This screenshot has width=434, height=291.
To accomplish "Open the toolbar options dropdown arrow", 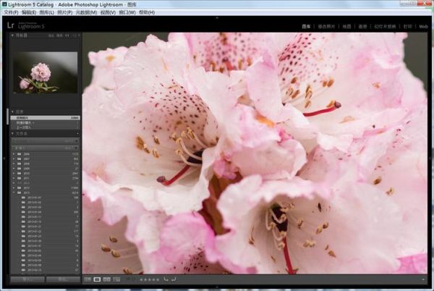I will [x=423, y=279].
